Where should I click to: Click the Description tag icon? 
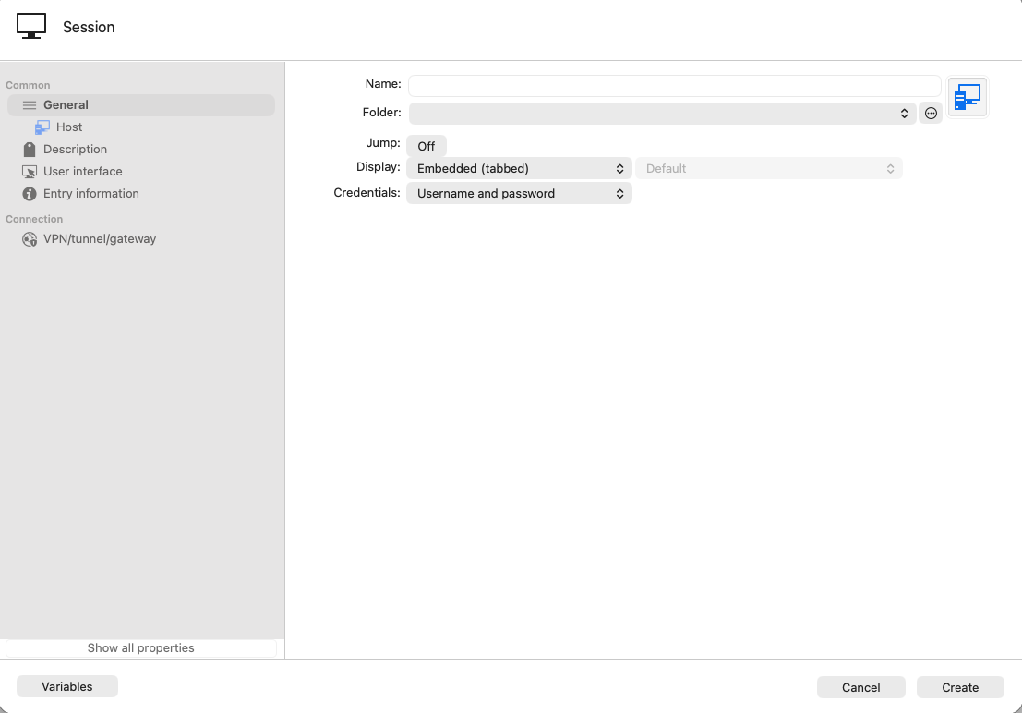[x=30, y=150]
